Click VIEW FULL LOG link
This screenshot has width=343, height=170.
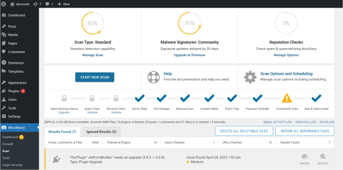[306, 122]
